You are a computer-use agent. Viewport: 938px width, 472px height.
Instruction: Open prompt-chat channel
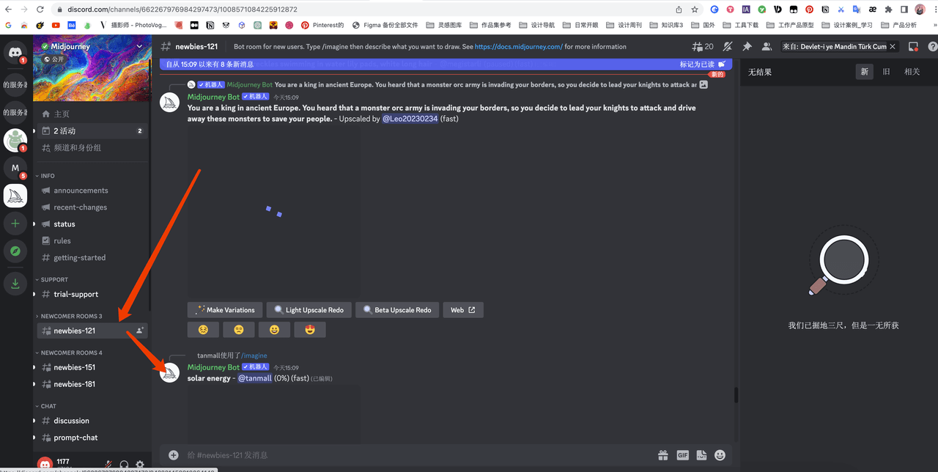pos(92,438)
